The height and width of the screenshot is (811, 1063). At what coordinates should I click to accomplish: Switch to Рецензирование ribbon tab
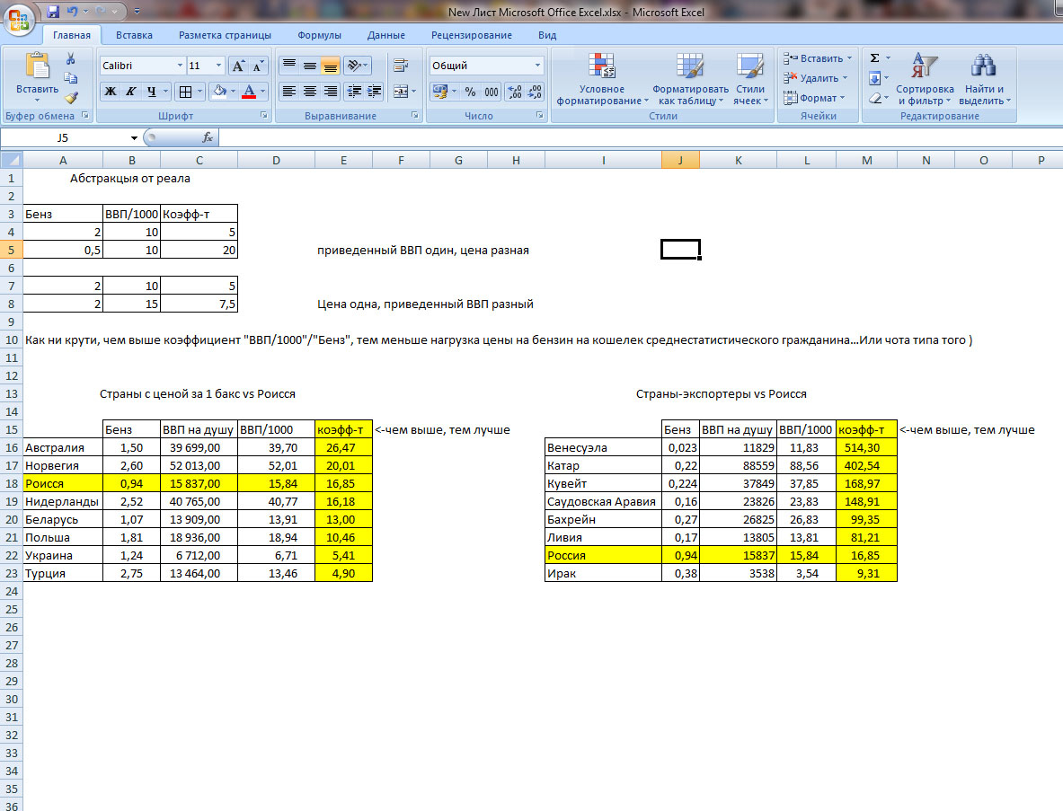pos(472,35)
